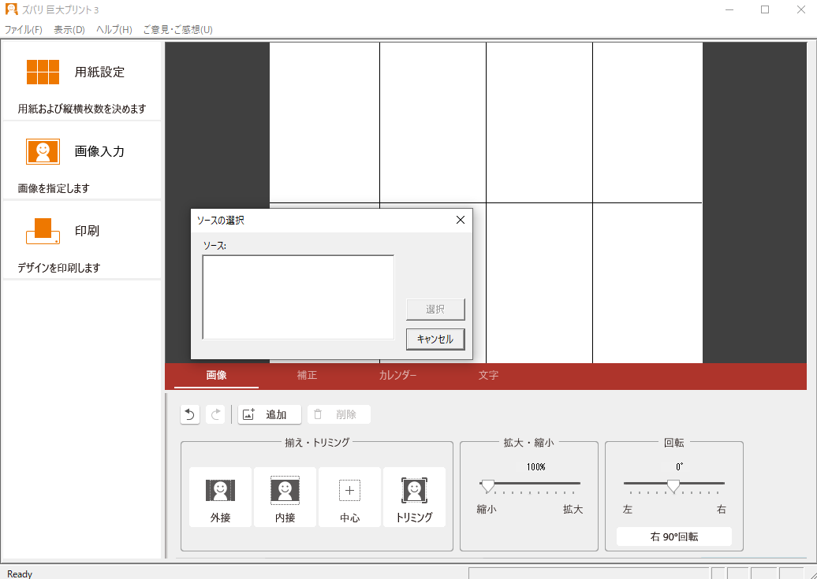Click the redo arrow icon
817x579 pixels.
215,414
